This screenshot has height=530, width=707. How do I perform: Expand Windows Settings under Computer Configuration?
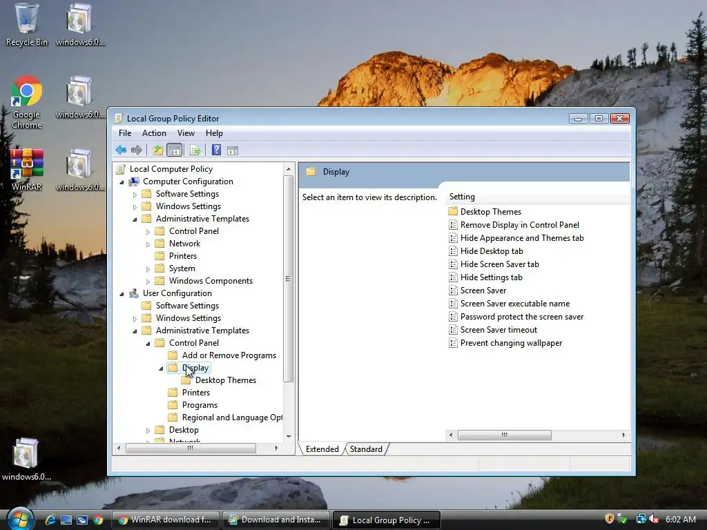click(135, 207)
